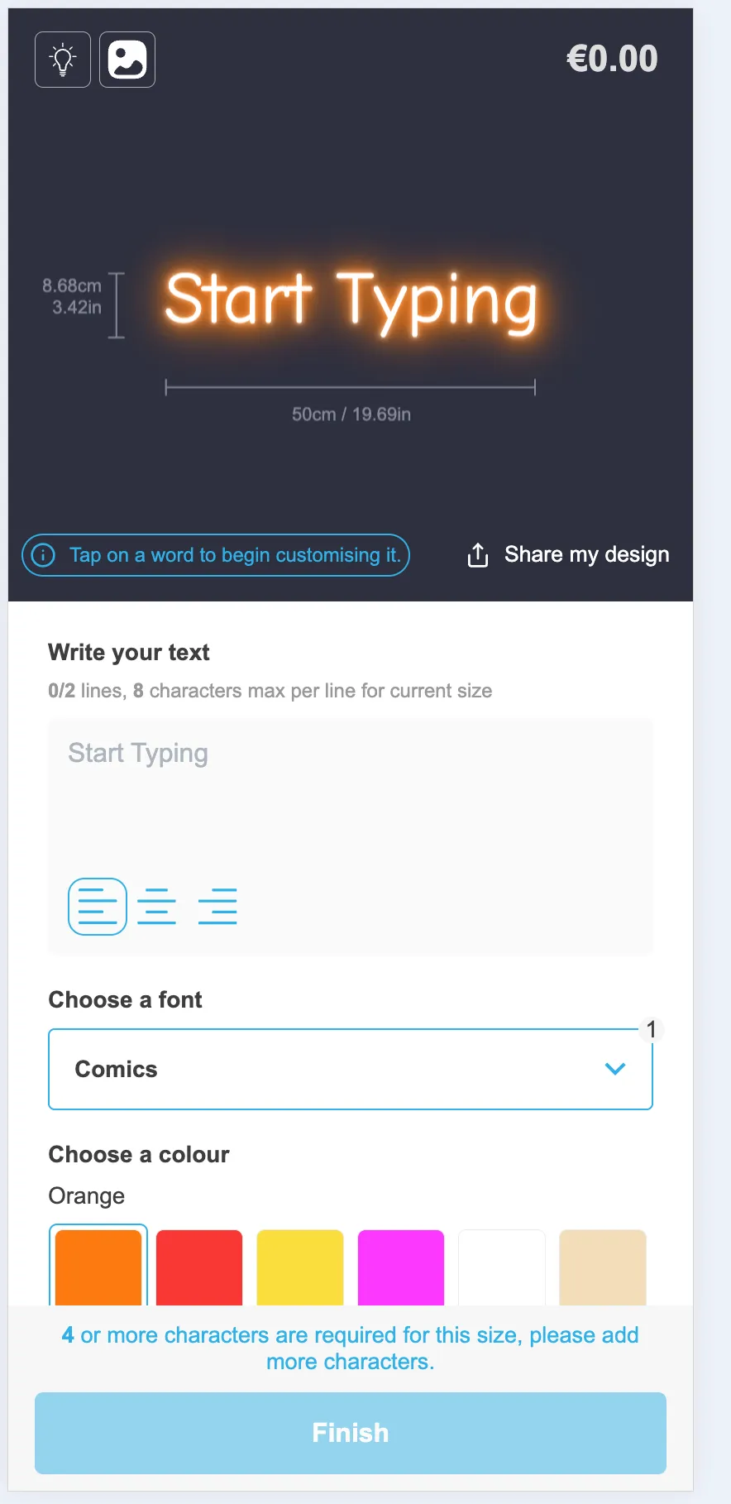This screenshot has height=1504, width=731.
Task: Pick the magenta pink colour swatch
Action: [x=401, y=1267]
